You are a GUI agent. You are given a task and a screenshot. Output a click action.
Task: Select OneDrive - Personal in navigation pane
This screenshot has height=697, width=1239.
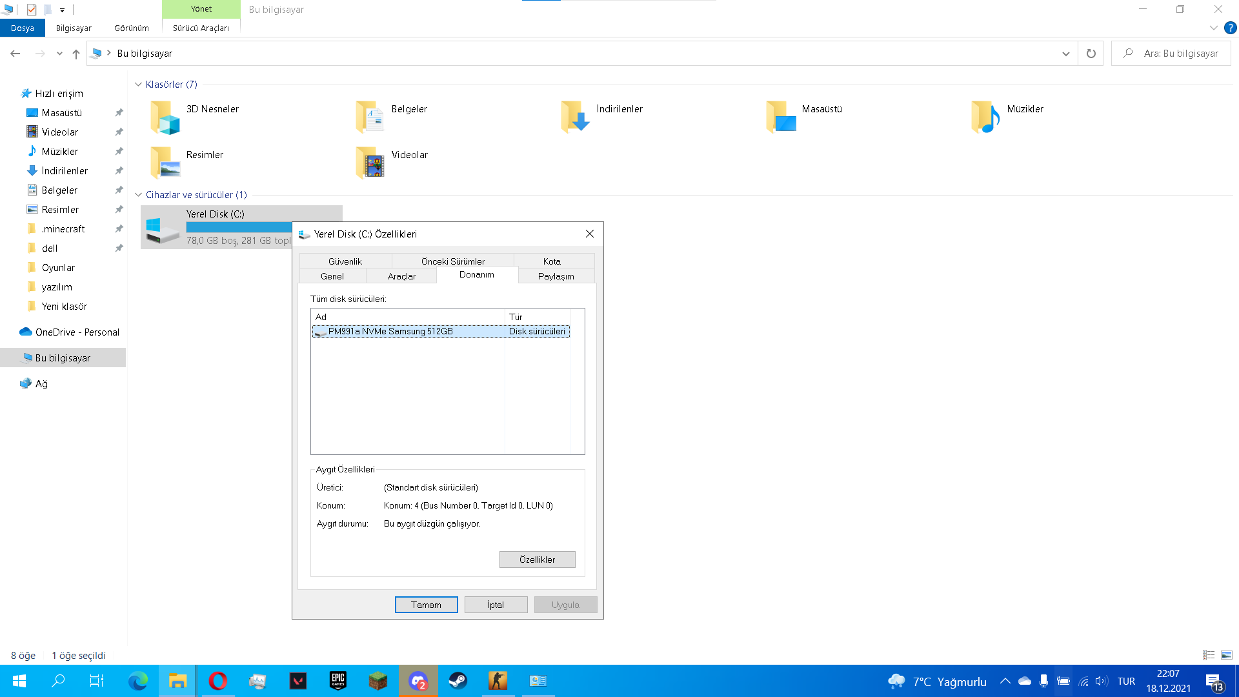77,332
